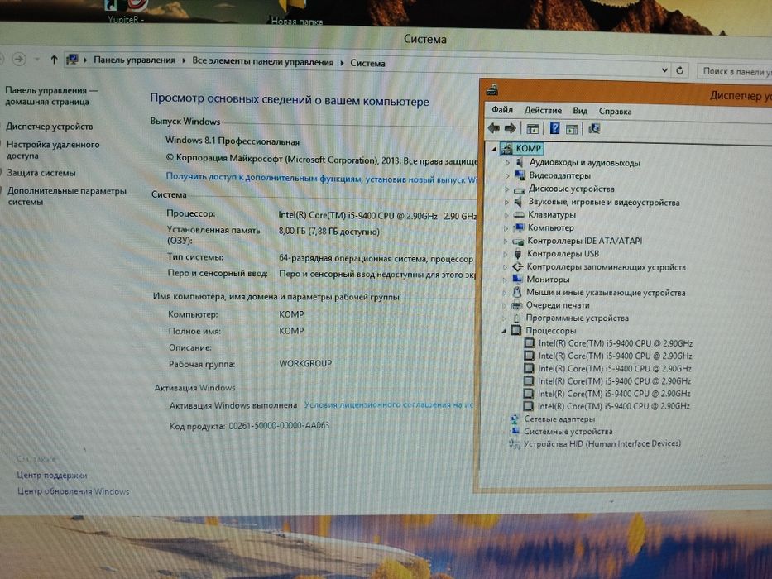Open the Справка menu

[615, 112]
